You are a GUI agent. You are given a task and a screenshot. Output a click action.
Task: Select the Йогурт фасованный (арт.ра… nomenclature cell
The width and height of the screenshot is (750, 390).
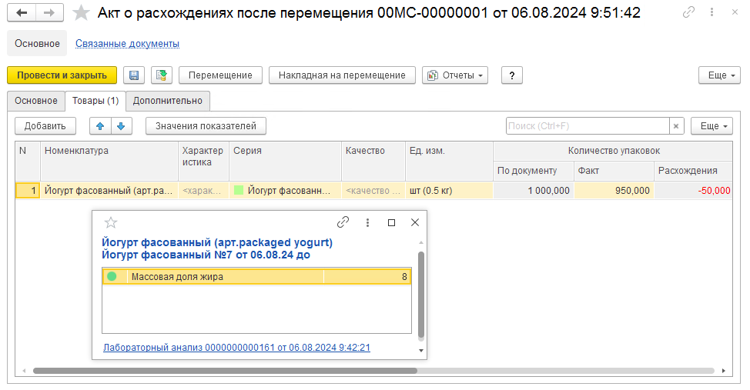[x=109, y=190]
